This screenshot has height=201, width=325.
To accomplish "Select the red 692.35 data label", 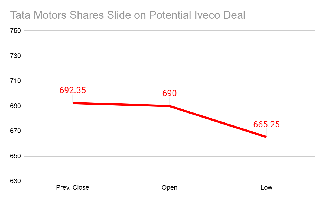I will (x=73, y=90).
